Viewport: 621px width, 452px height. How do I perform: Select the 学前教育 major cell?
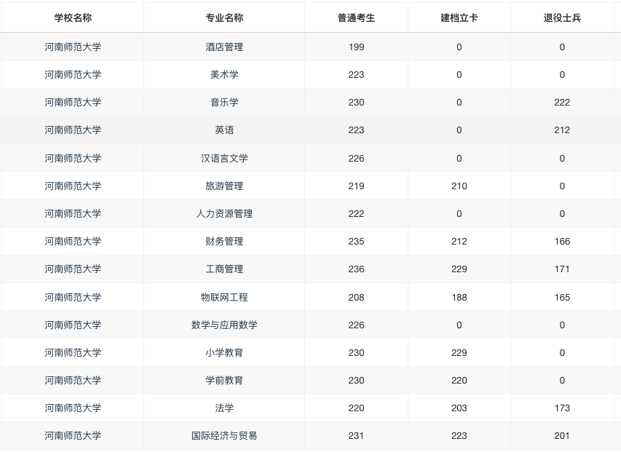tap(224, 381)
